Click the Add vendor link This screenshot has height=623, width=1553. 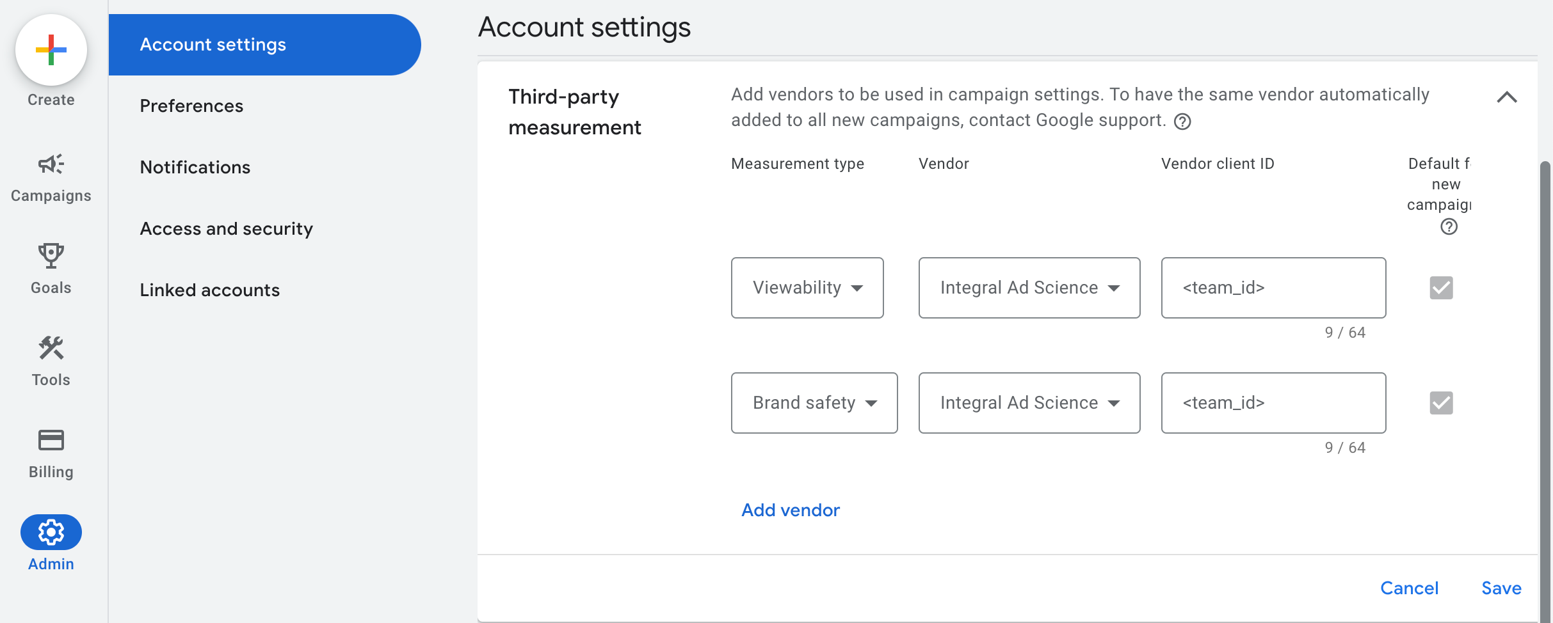tap(791, 510)
